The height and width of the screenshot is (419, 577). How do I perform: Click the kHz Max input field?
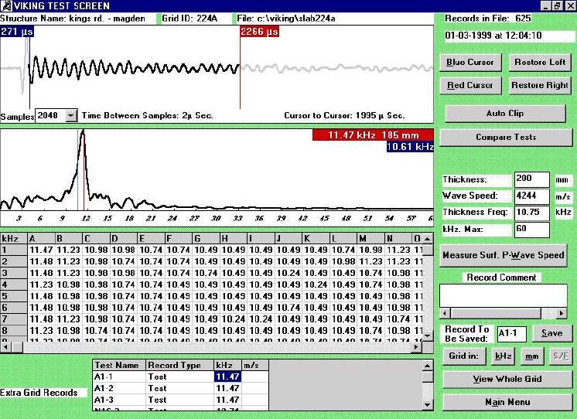pos(531,229)
